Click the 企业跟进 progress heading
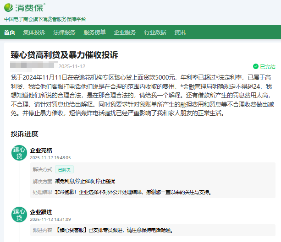Image resolution: width=281 pixels, height=242 pixels. click(x=41, y=212)
